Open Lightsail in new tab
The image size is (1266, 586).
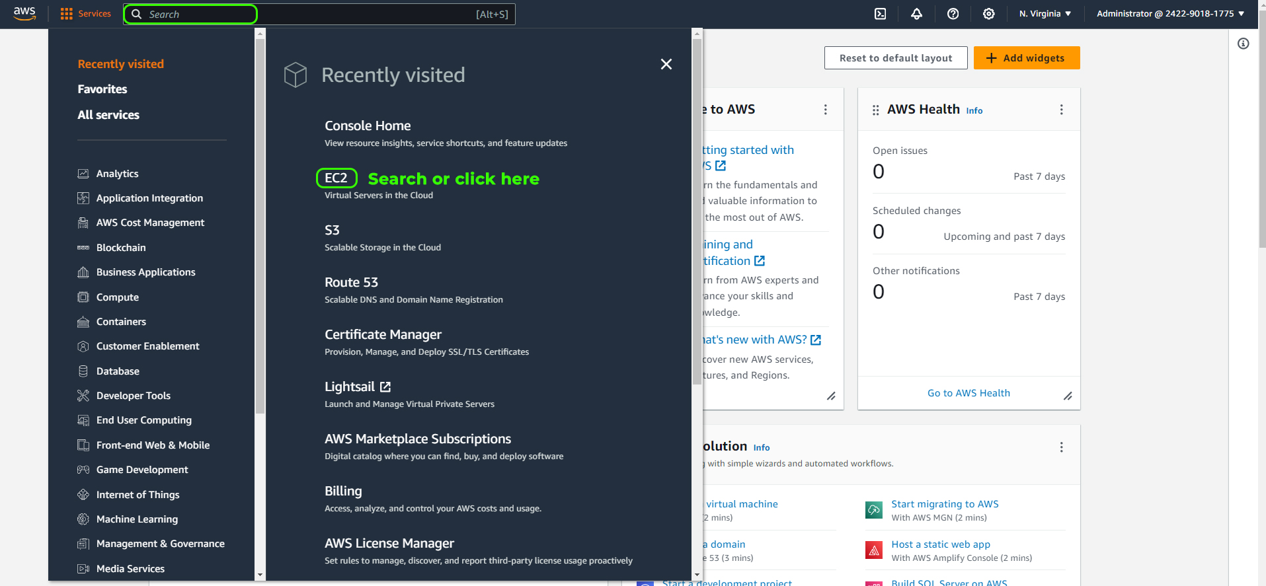358,386
